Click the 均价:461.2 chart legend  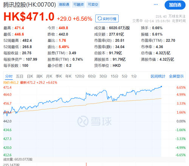pyautogui.click(x=11, y=82)
